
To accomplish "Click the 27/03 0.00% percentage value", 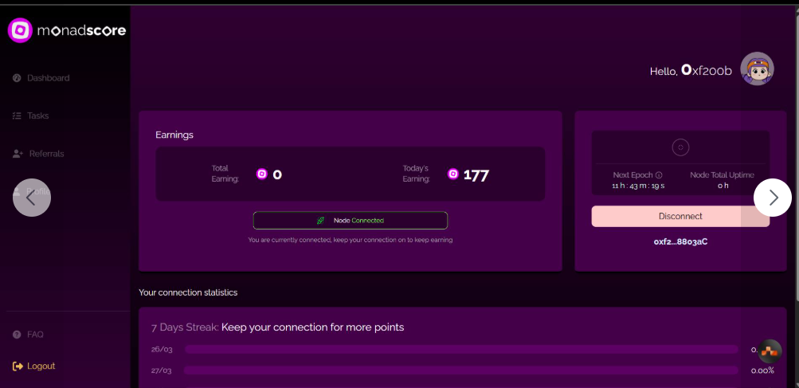I will point(762,370).
